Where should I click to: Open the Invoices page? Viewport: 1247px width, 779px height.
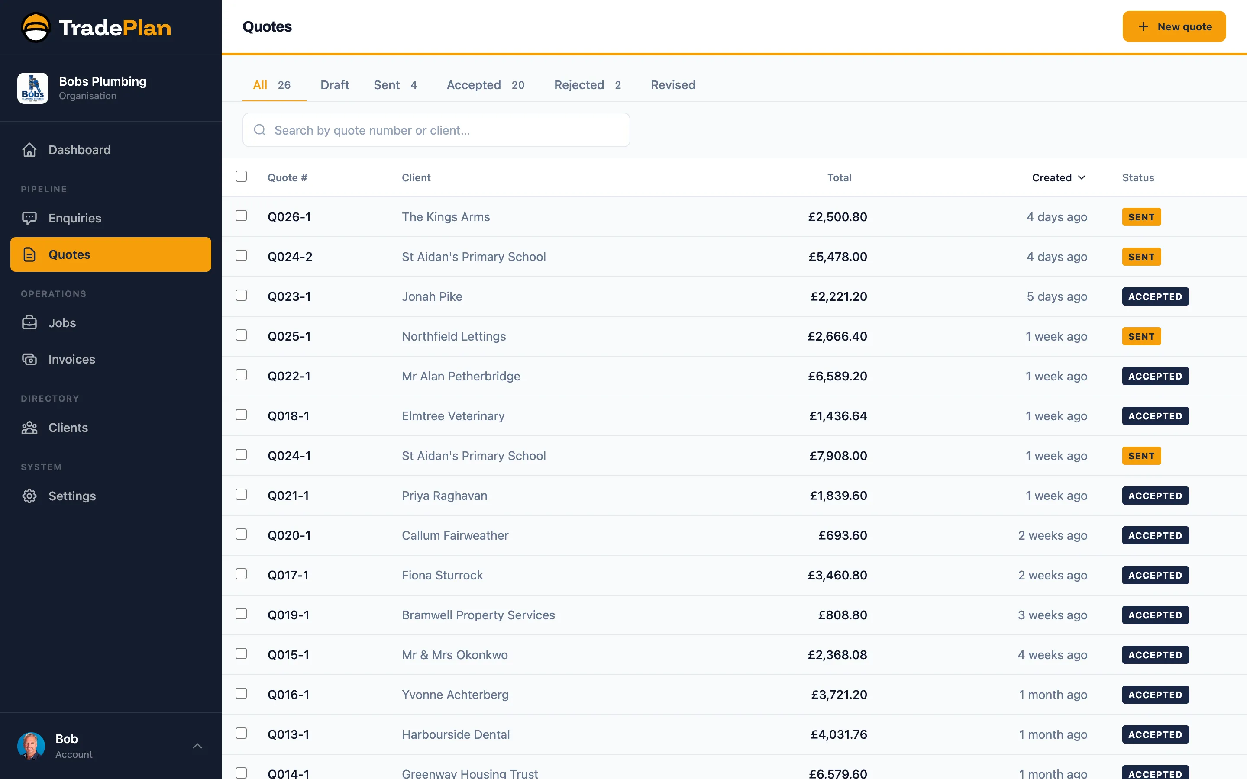click(x=111, y=359)
